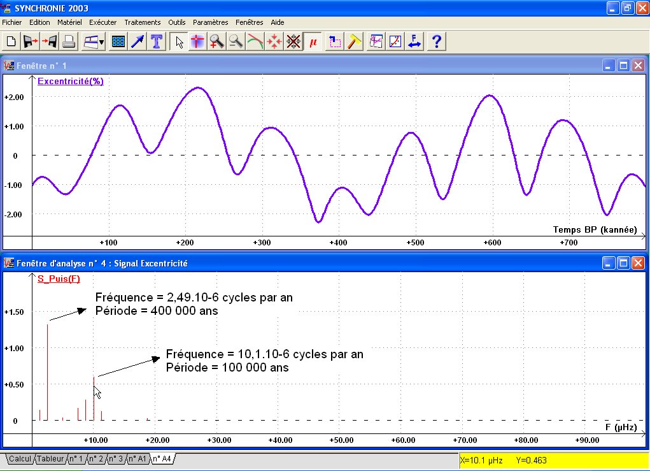This screenshot has height=471, width=650.
Task: Expand the window layout dropdown arrow
Action: pyautogui.click(x=102, y=43)
